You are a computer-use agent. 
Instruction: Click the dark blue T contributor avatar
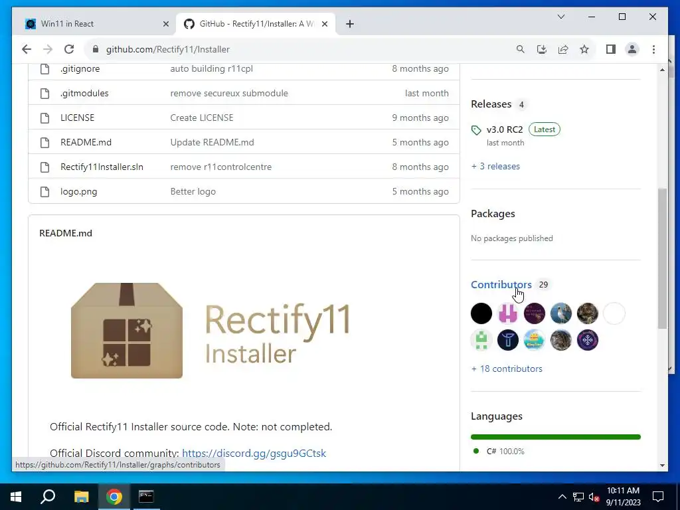tap(508, 340)
